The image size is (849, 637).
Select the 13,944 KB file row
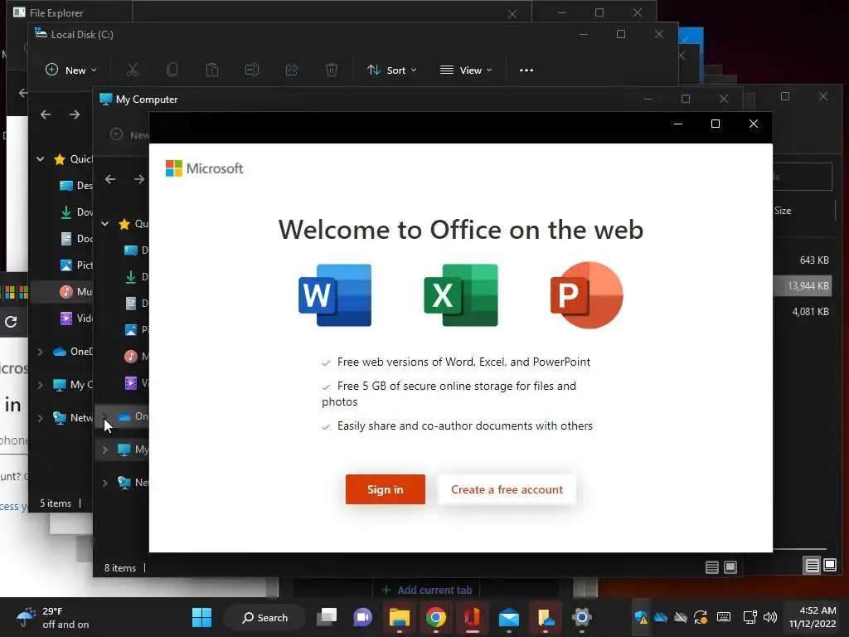[x=803, y=286]
